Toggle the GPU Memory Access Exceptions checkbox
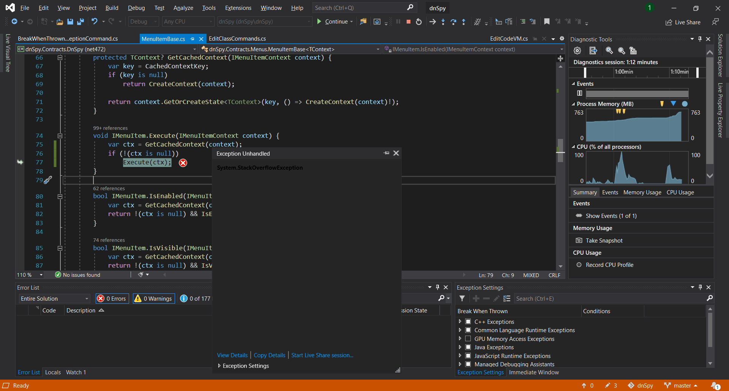Screen dimensions: 729x391 (x=468, y=339)
